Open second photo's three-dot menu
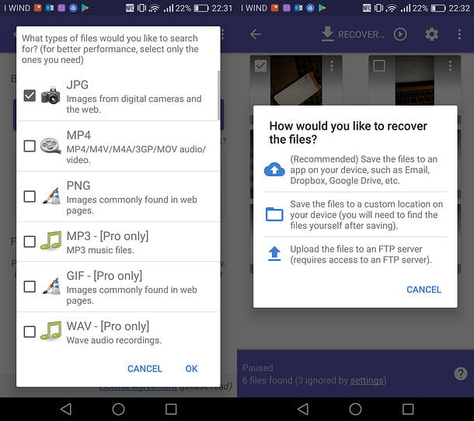Image resolution: width=474 pixels, height=421 pixels. [450, 65]
